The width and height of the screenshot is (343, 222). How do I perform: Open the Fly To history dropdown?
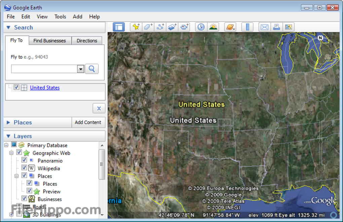[81, 69]
